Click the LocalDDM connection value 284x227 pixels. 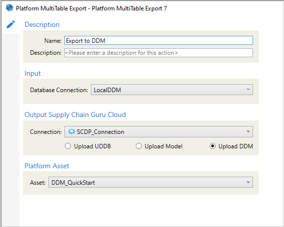107,90
